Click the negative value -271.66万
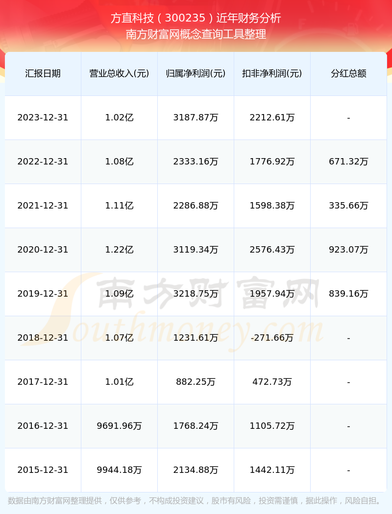392x514 pixels. (272, 338)
